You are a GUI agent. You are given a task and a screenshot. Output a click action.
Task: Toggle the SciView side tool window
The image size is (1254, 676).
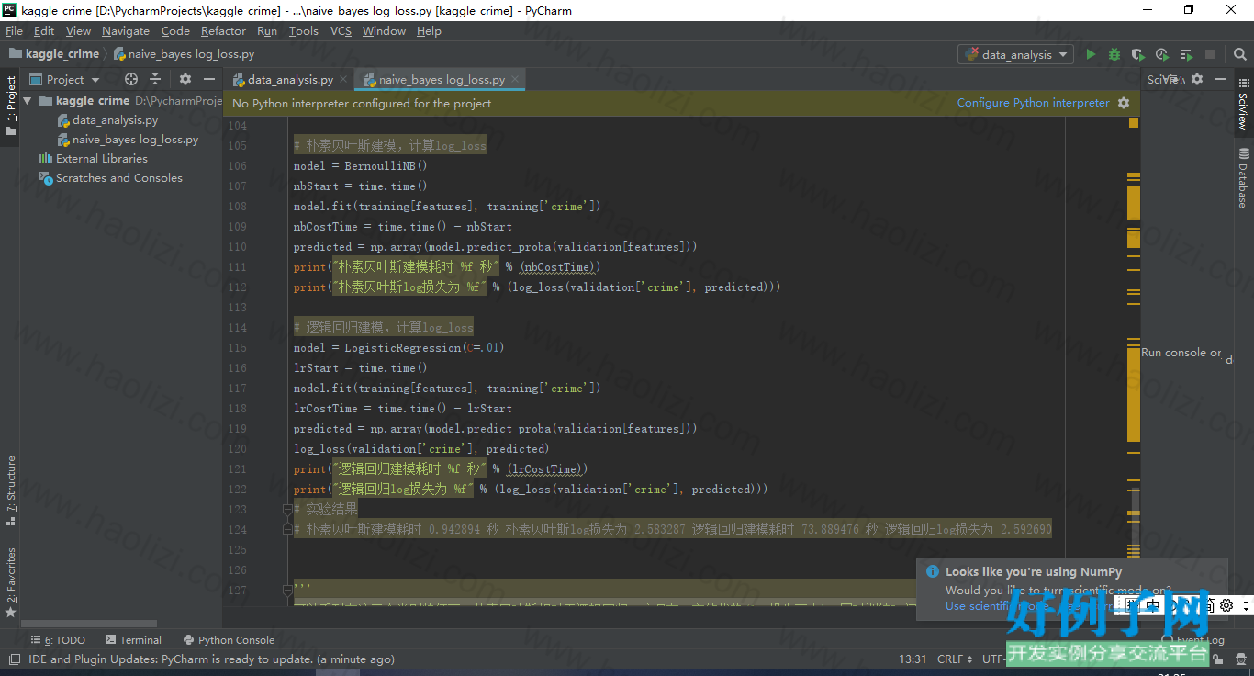click(1243, 104)
